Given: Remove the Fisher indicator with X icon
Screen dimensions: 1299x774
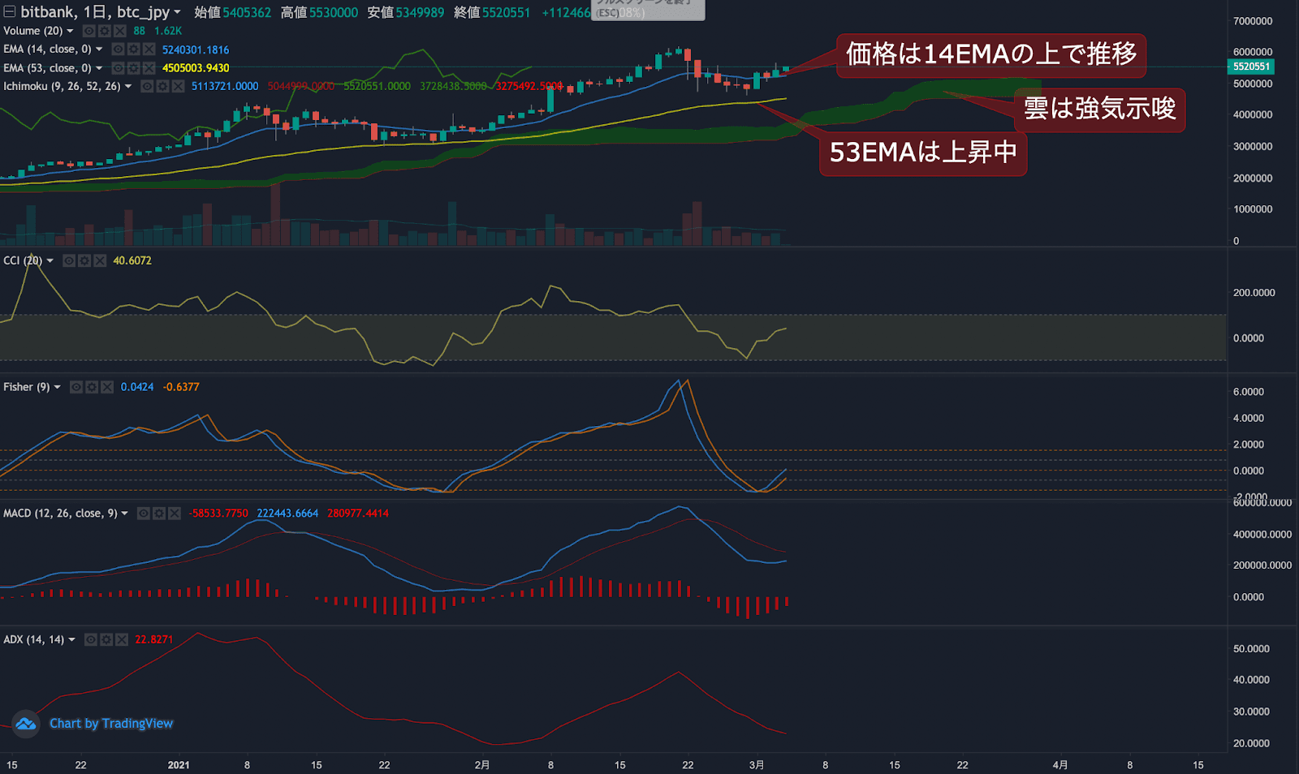Looking at the screenshot, I should pos(107,387).
